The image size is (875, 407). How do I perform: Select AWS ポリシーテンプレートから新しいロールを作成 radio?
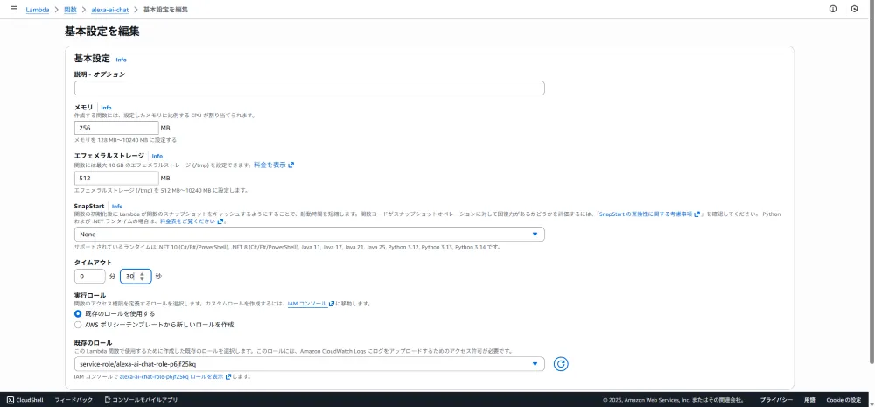tap(78, 325)
